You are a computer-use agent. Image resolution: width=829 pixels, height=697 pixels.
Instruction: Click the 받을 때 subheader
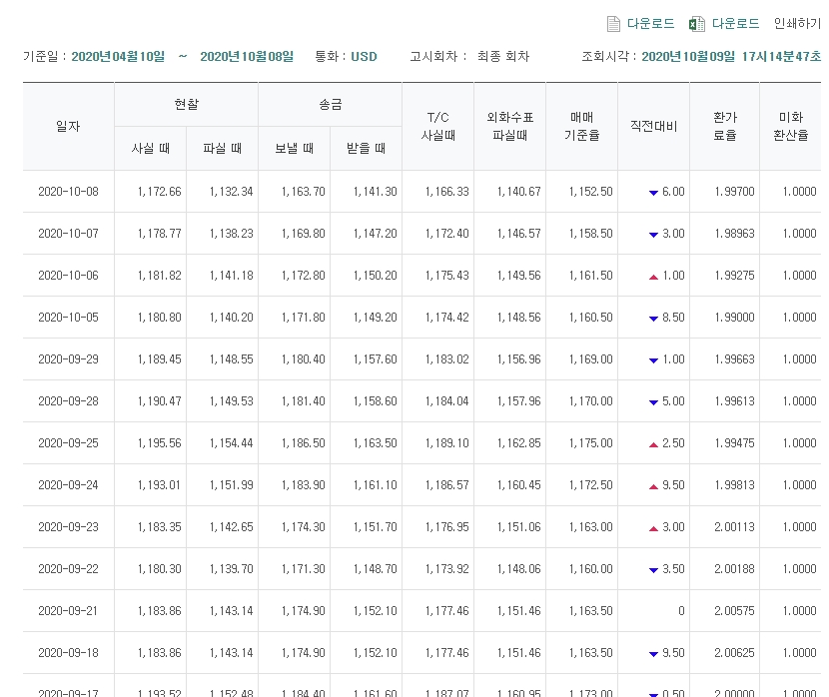tap(366, 149)
